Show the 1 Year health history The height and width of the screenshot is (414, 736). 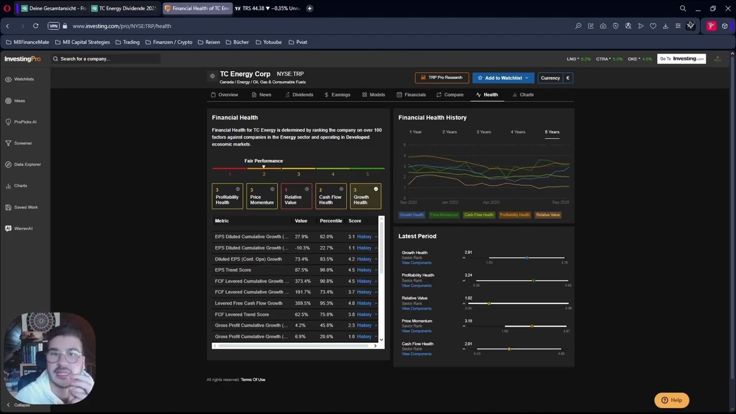pos(415,132)
